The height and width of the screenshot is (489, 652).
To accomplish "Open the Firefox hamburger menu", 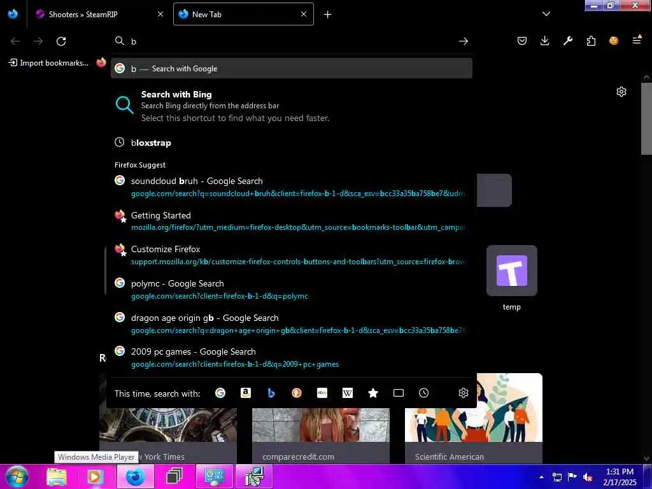I will pyautogui.click(x=637, y=40).
